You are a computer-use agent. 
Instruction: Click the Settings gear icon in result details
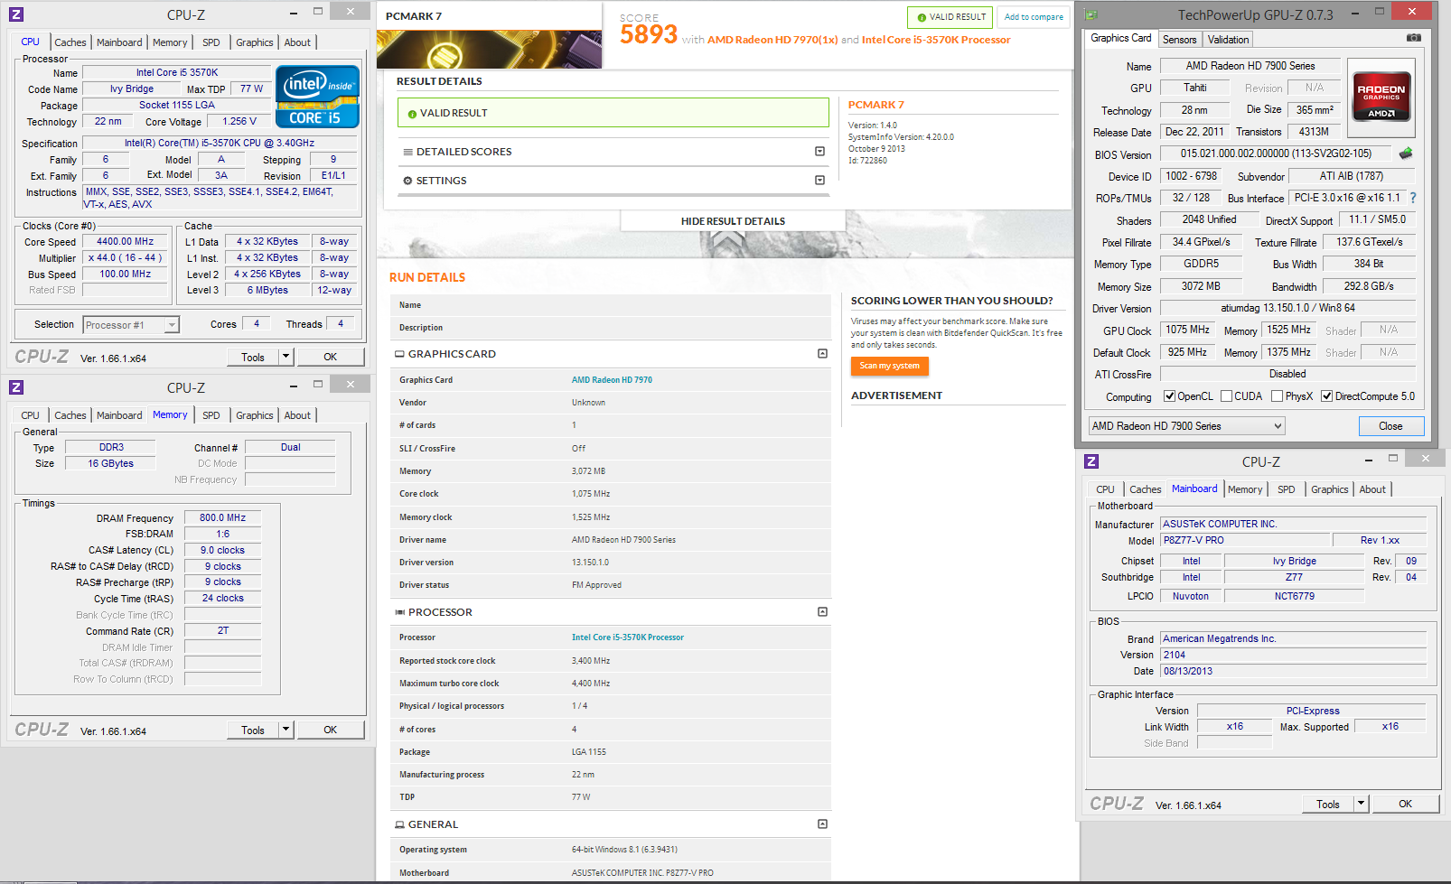(x=407, y=181)
